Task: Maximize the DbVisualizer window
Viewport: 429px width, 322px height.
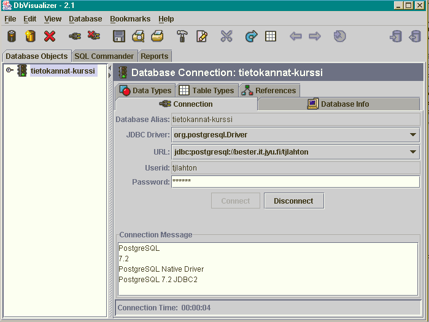Action: click(409, 6)
